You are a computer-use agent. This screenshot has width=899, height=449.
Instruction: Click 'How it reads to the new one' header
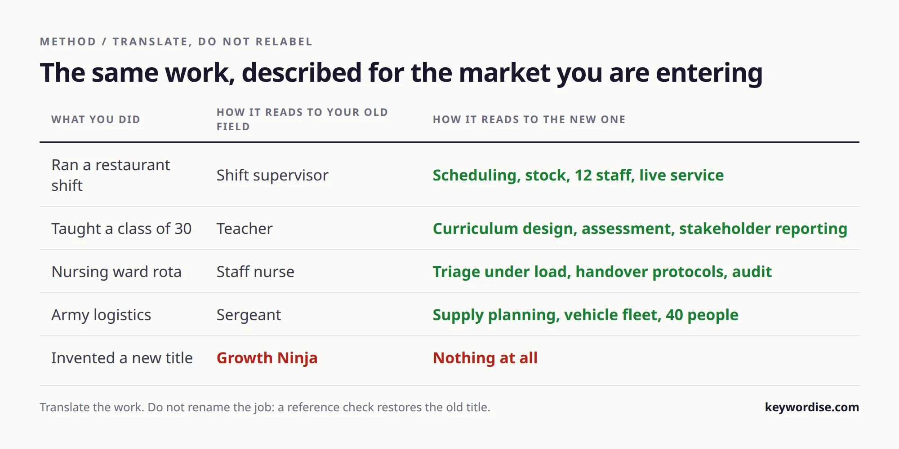point(529,119)
